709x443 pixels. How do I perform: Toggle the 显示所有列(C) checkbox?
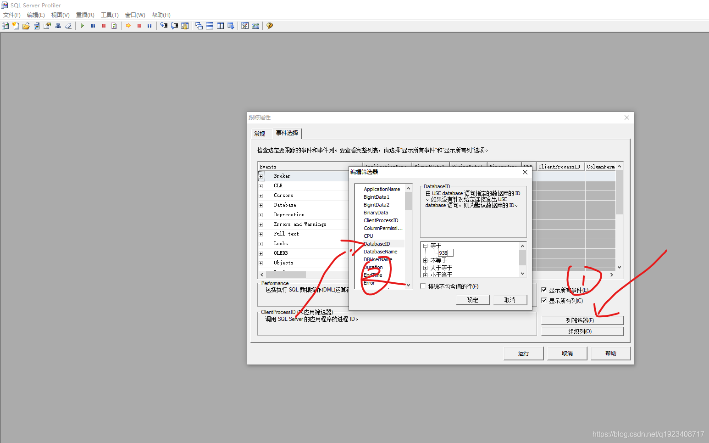(x=544, y=300)
